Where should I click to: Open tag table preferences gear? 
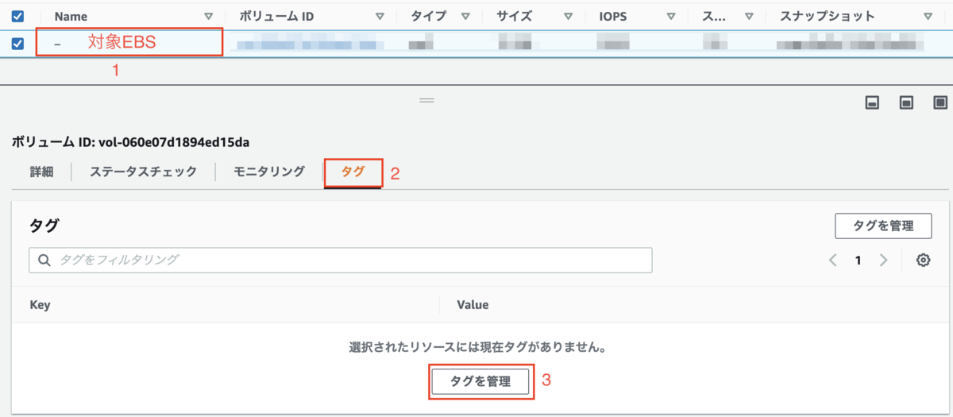tap(923, 260)
